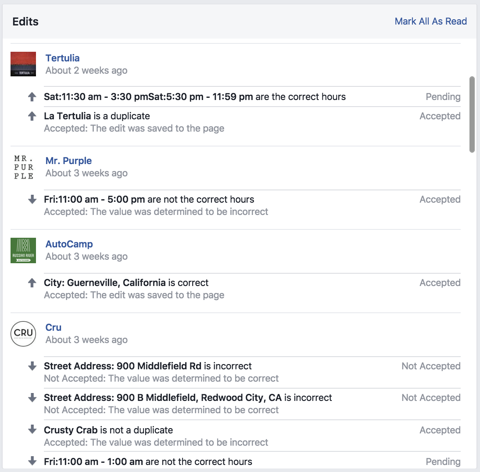Click down arrow beside Mr. Purple Friday hours
480x472 pixels.
tap(32, 200)
